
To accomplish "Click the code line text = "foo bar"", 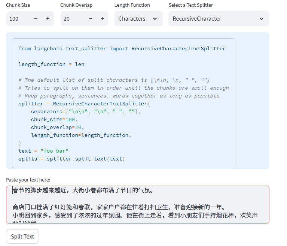I will pyautogui.click(x=43, y=151).
